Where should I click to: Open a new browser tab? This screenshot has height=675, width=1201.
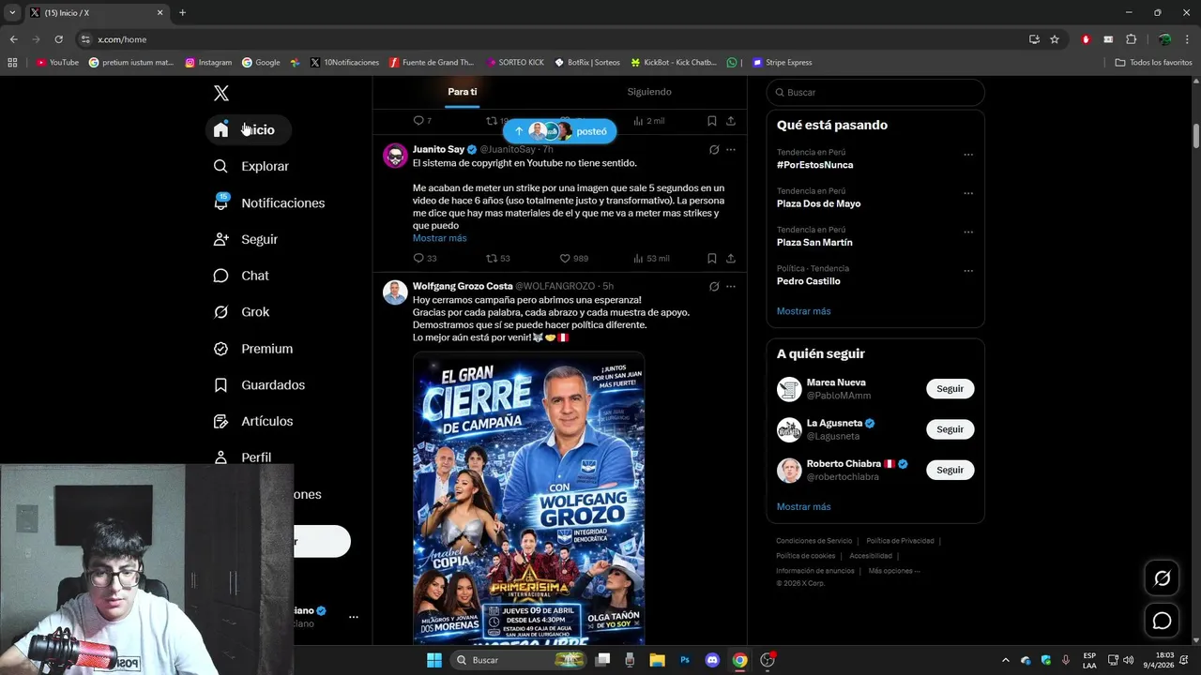click(183, 12)
